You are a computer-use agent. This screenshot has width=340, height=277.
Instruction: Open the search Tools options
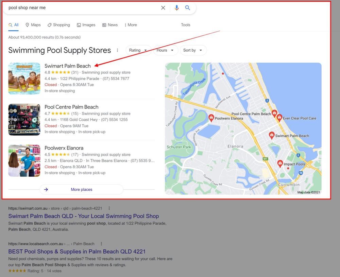[186, 25]
